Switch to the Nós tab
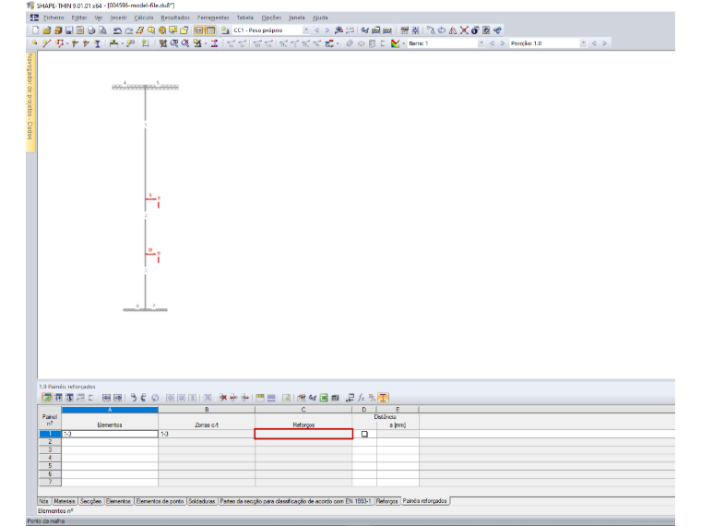 point(43,501)
